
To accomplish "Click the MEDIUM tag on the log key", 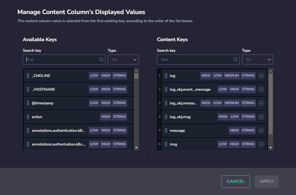I will (x=232, y=75).
